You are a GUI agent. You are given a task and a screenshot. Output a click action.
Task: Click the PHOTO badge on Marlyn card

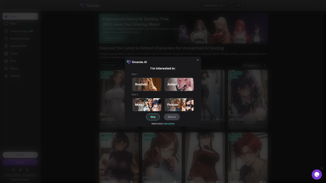click(150, 136)
